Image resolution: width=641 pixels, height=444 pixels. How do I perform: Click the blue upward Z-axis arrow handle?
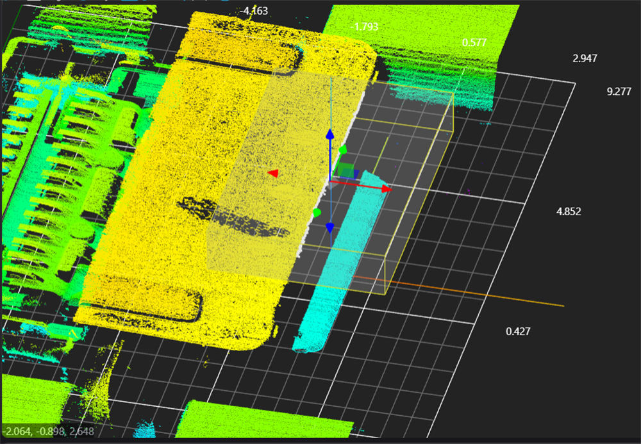(330, 135)
